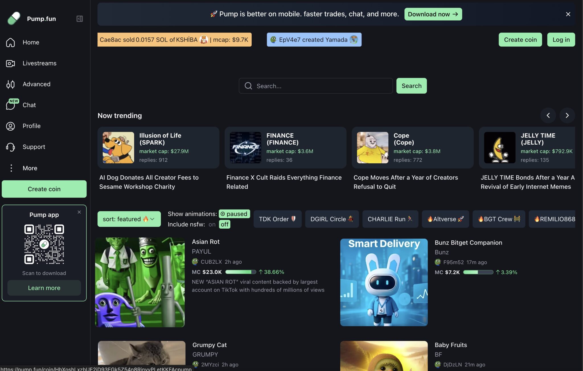Close the mobile promo banner
The height and width of the screenshot is (371, 583).
click(x=568, y=14)
